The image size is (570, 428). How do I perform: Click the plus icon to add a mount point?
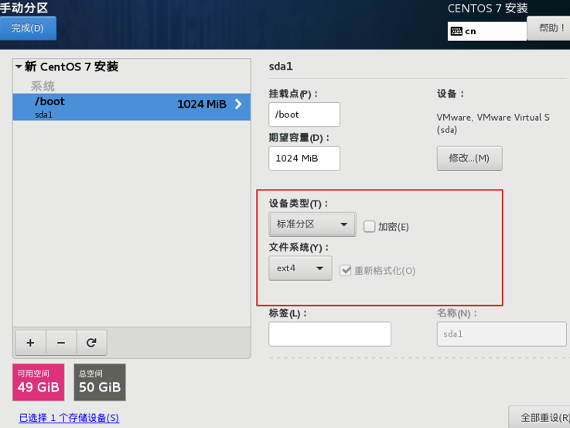coord(30,343)
